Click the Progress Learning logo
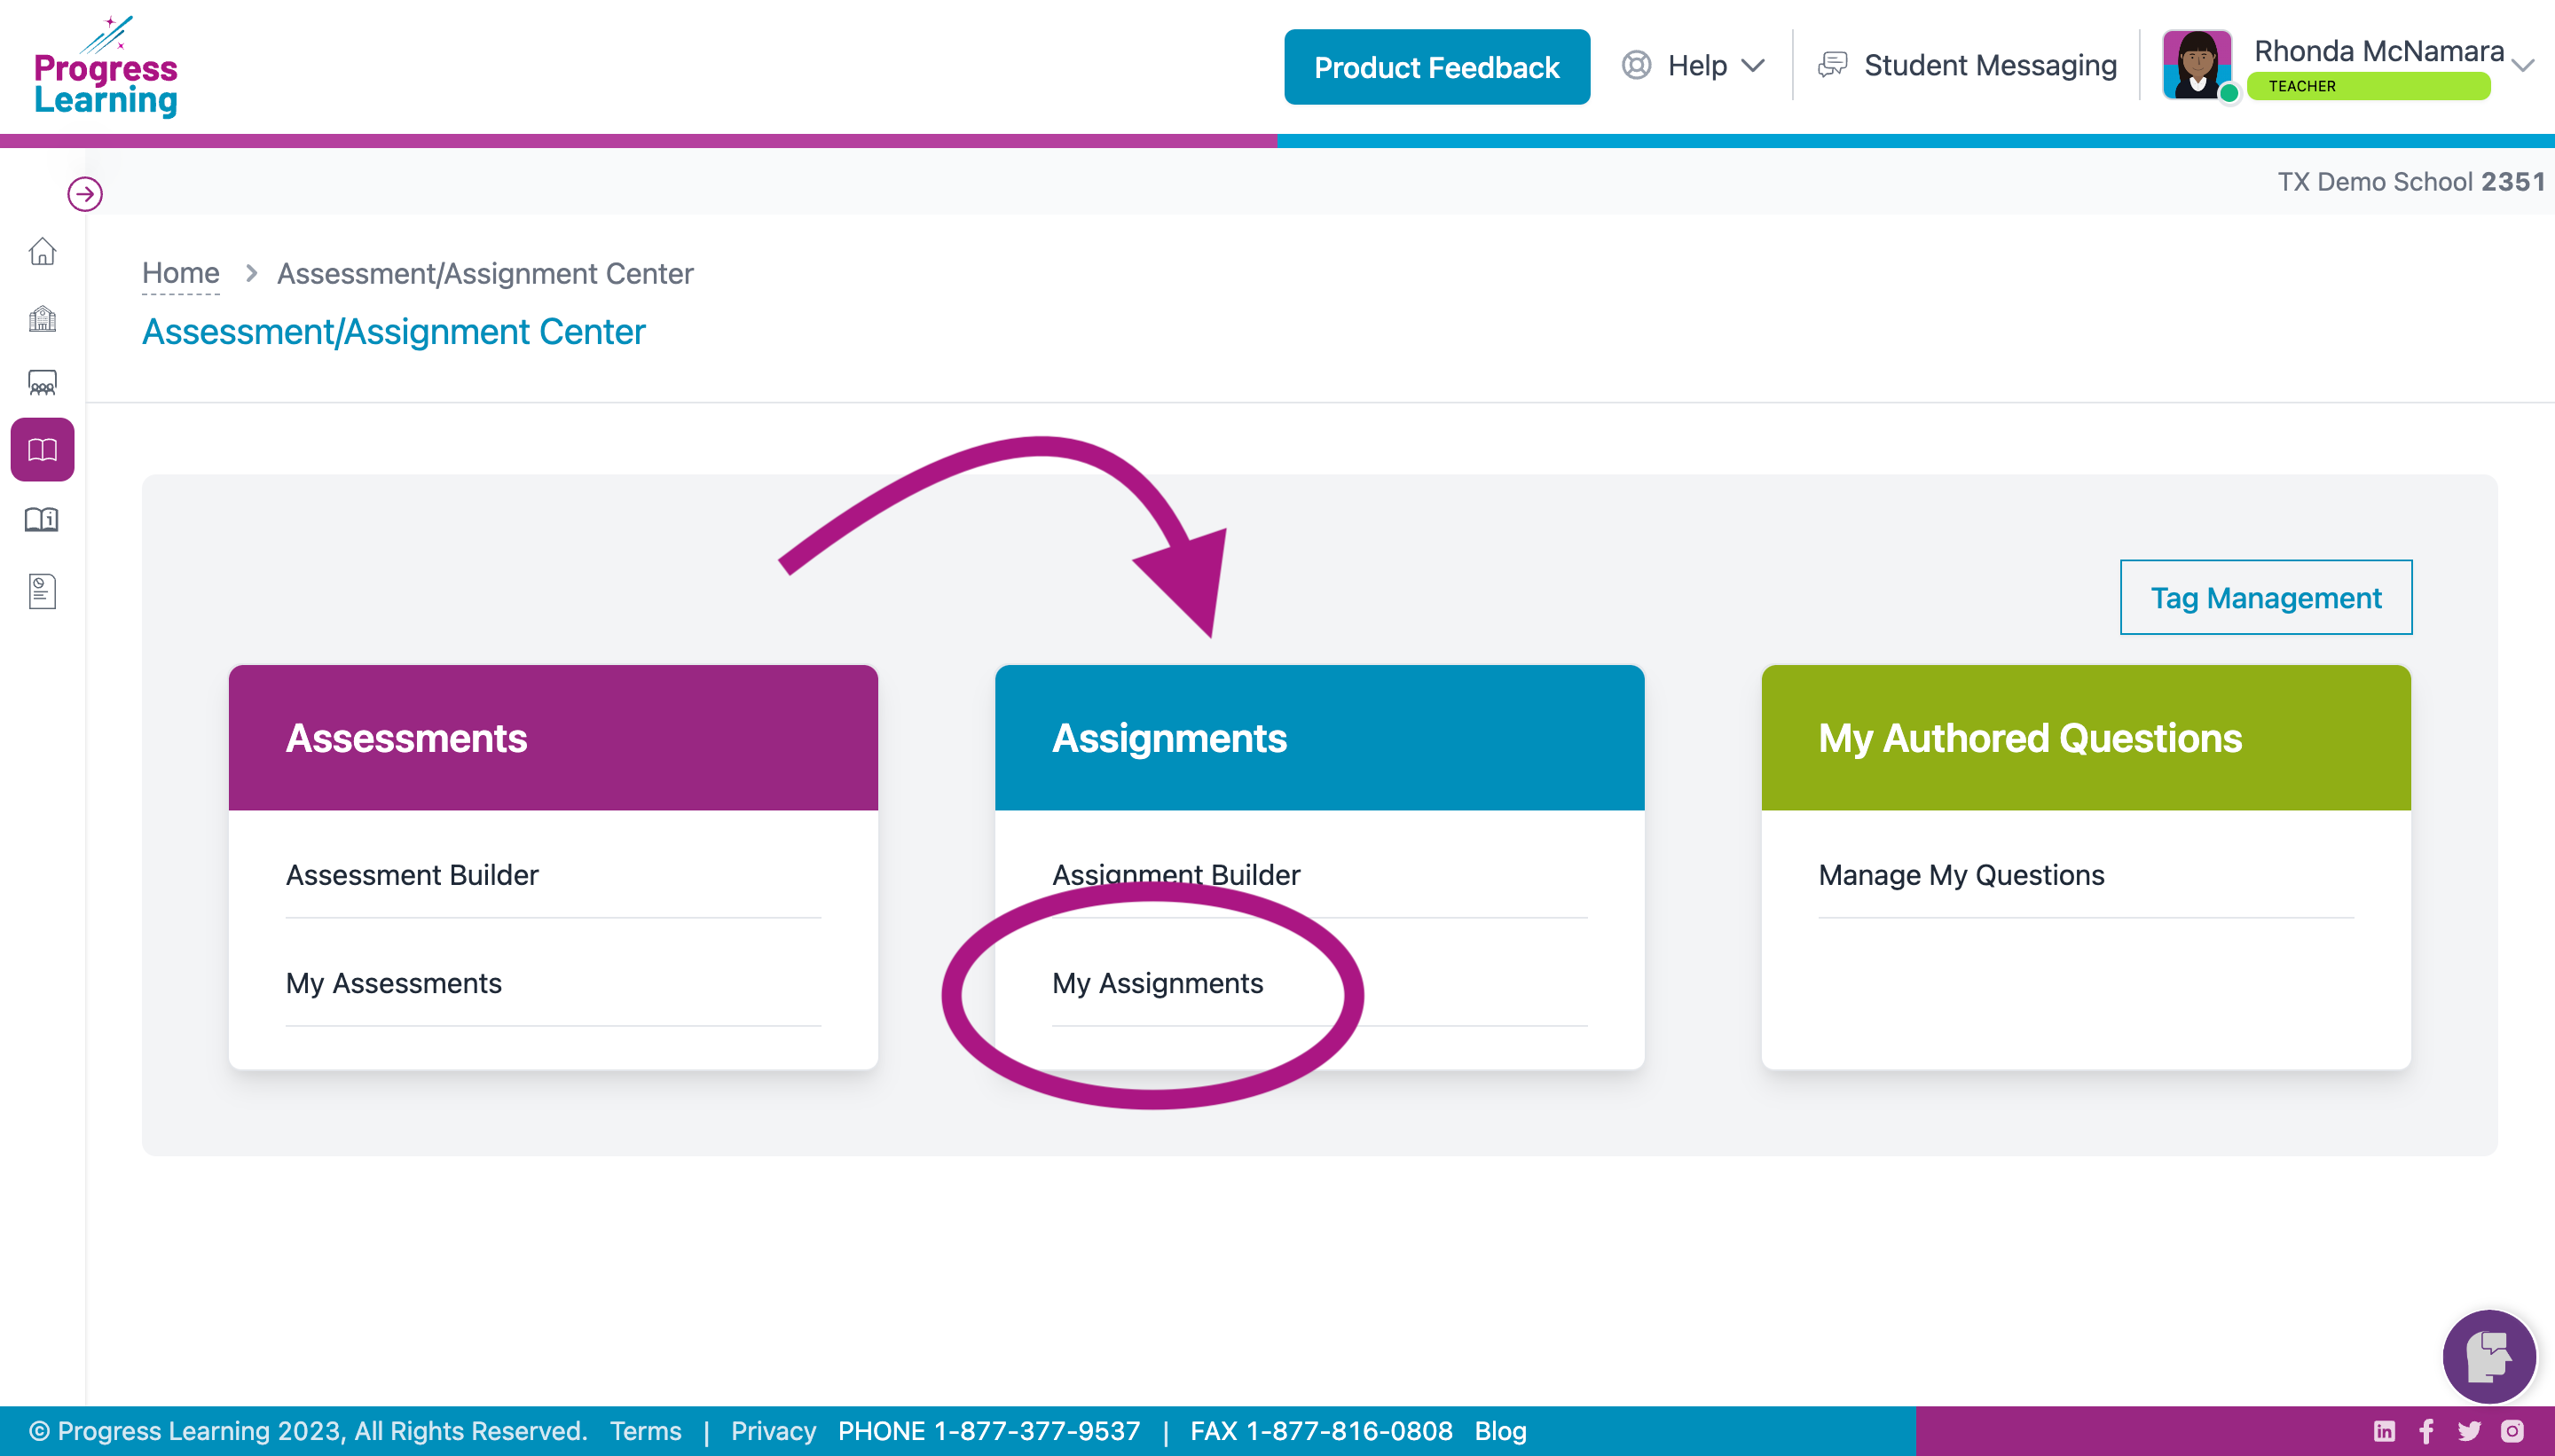 [x=105, y=67]
